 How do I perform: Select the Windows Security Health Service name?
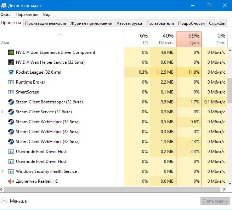click(46, 171)
